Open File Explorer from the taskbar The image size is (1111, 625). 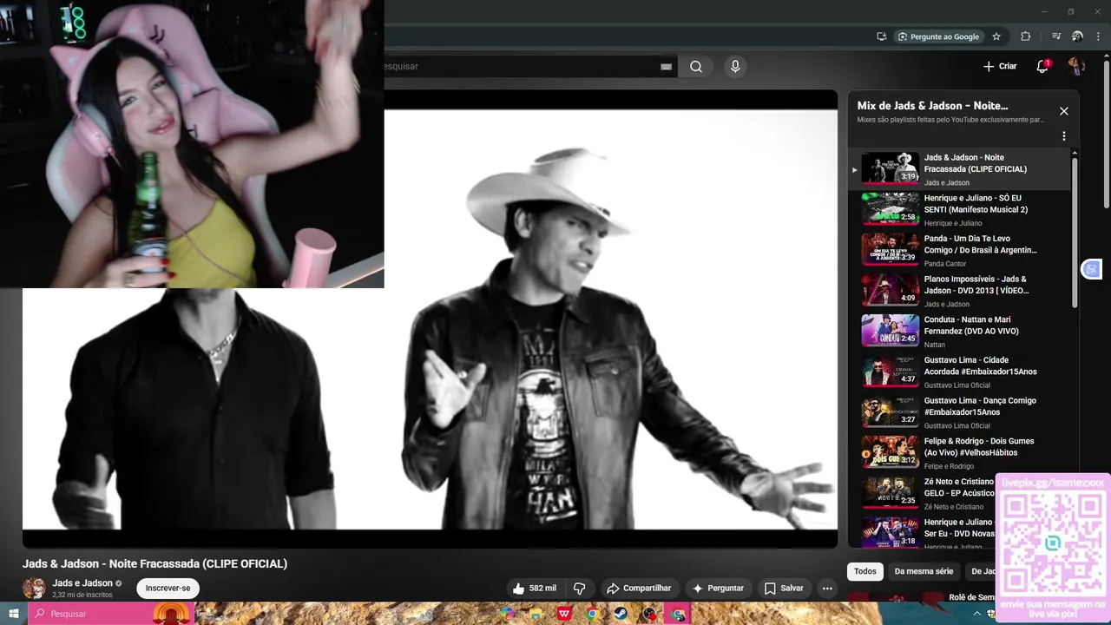[536, 614]
